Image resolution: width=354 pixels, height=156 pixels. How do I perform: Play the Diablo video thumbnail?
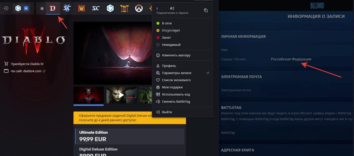121,95
